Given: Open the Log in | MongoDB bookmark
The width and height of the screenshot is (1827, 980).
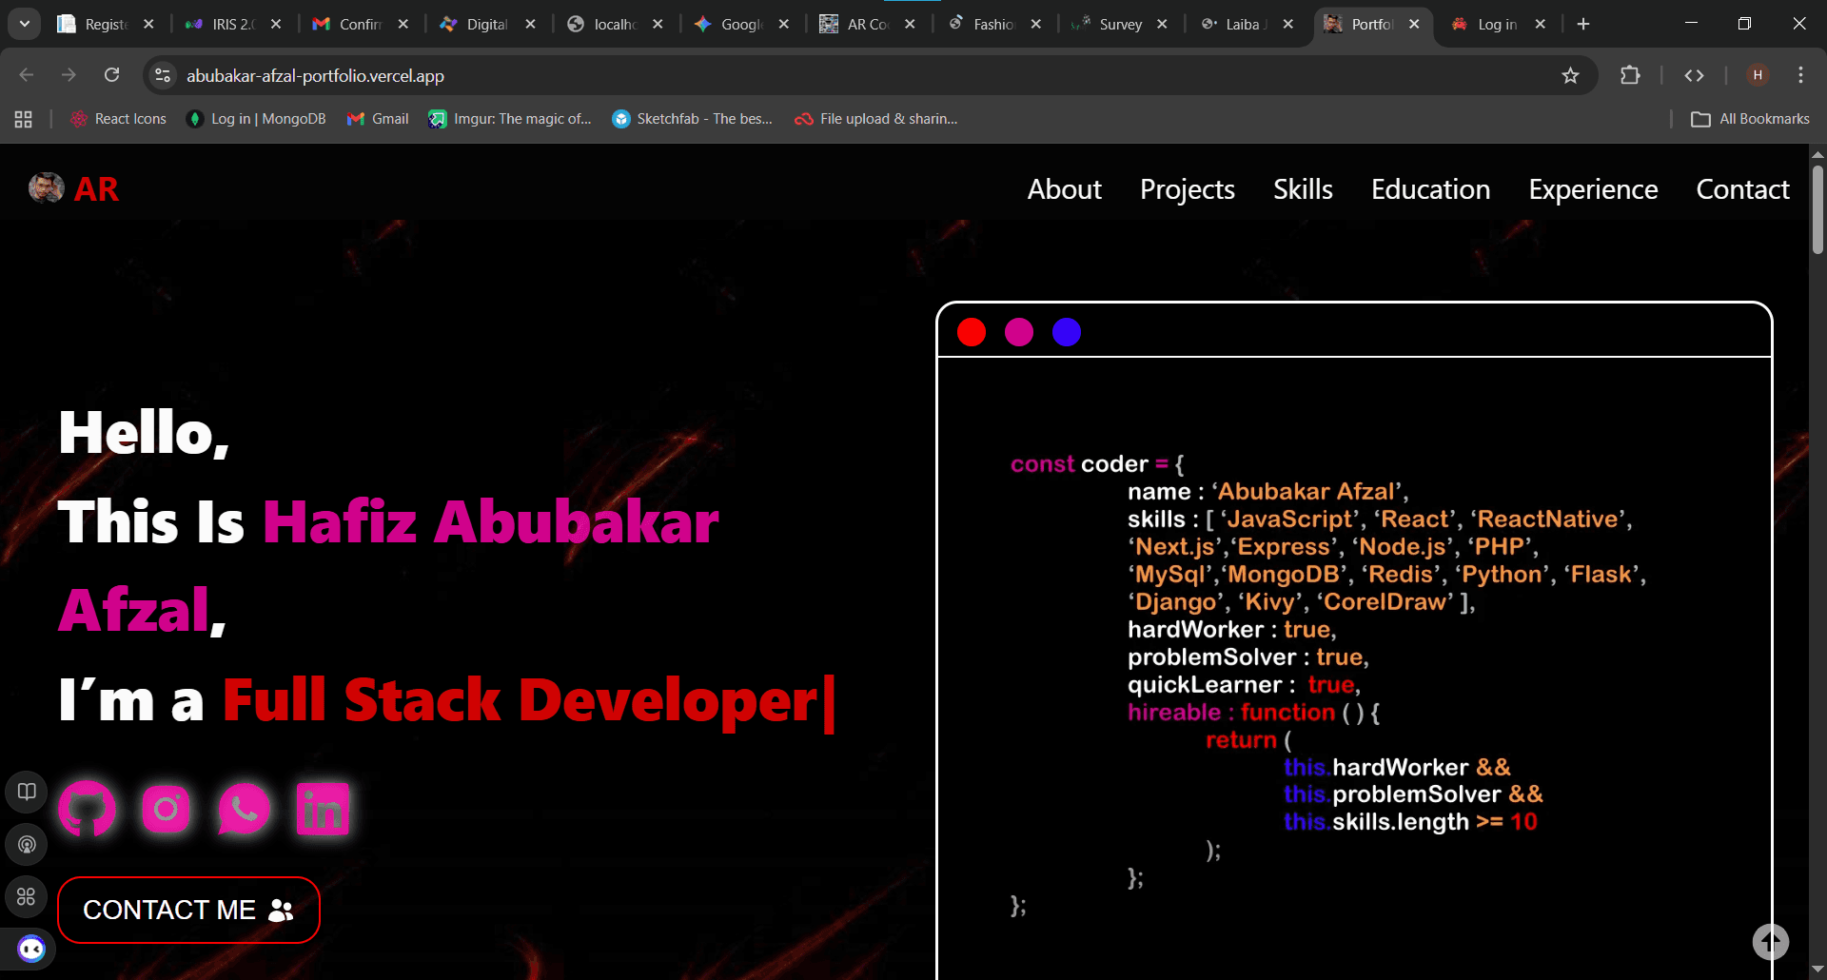Looking at the screenshot, I should pos(257,119).
